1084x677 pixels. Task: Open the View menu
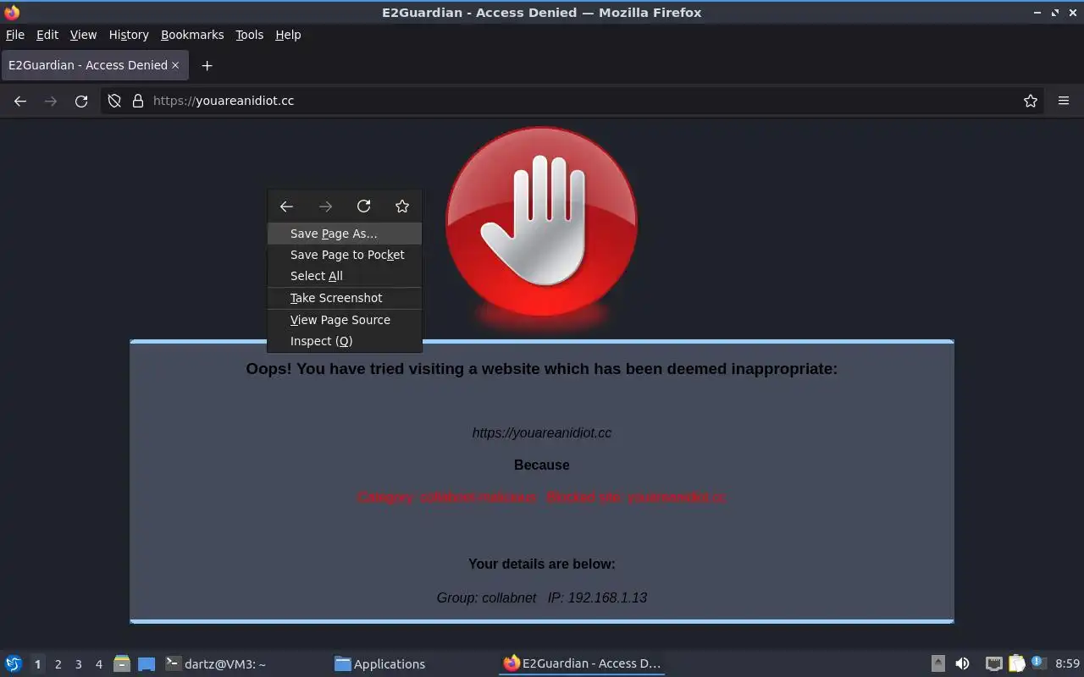(x=83, y=35)
